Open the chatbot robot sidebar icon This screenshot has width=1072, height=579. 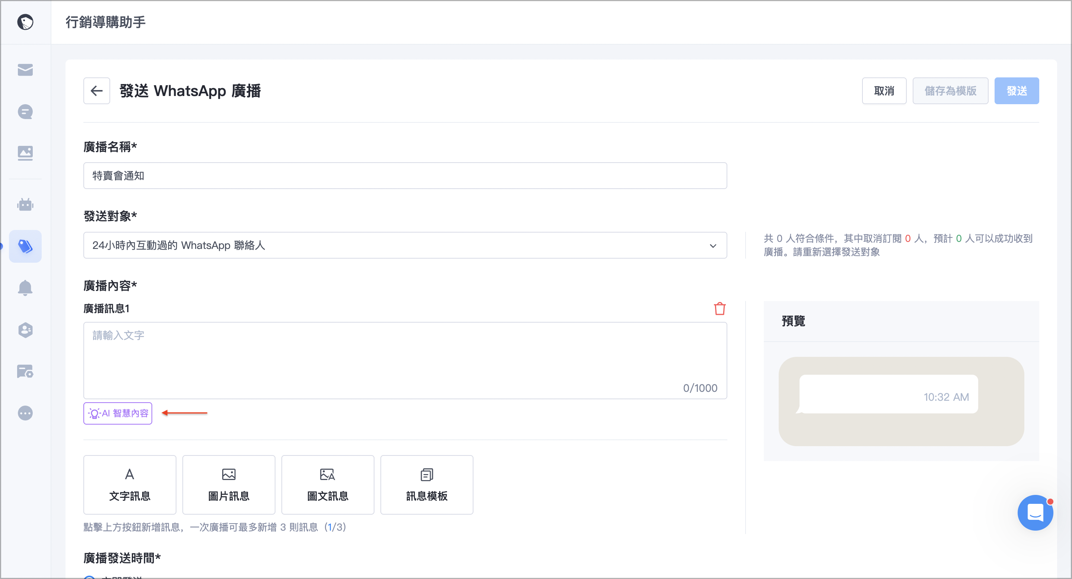click(x=25, y=204)
